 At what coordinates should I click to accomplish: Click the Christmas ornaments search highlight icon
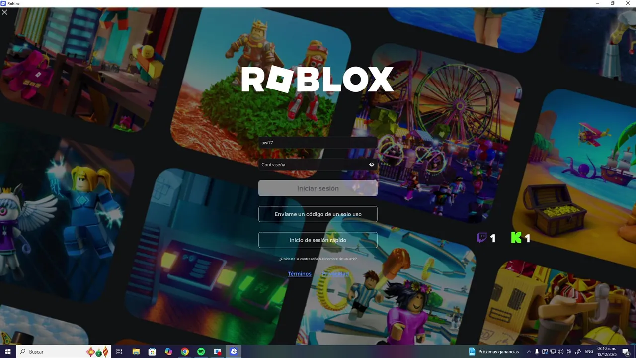(97, 352)
